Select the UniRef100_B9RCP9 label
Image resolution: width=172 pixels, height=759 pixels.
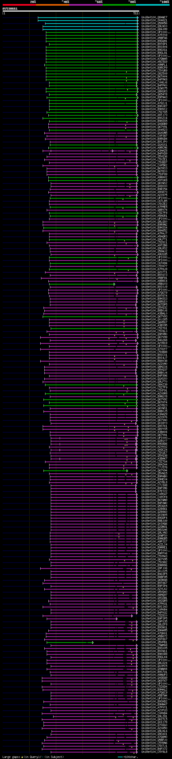click(154, 68)
